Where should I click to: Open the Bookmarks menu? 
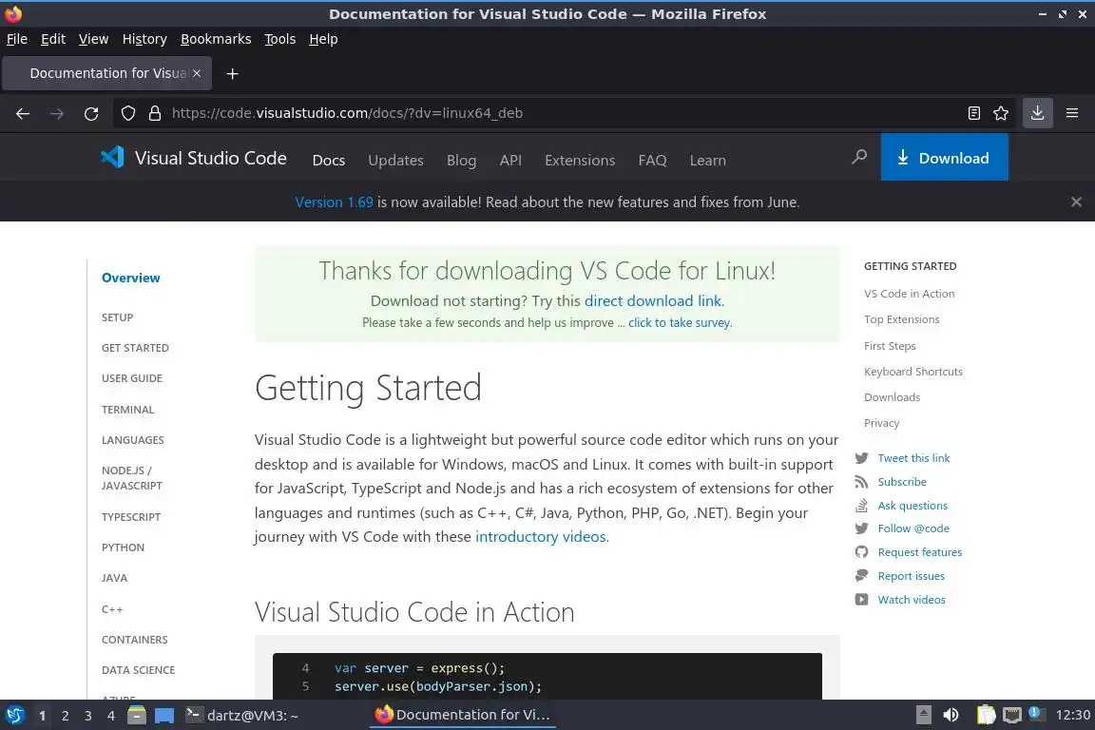216,39
